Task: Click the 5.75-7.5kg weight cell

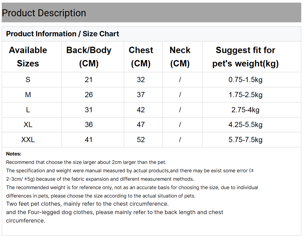Action: coord(245,140)
